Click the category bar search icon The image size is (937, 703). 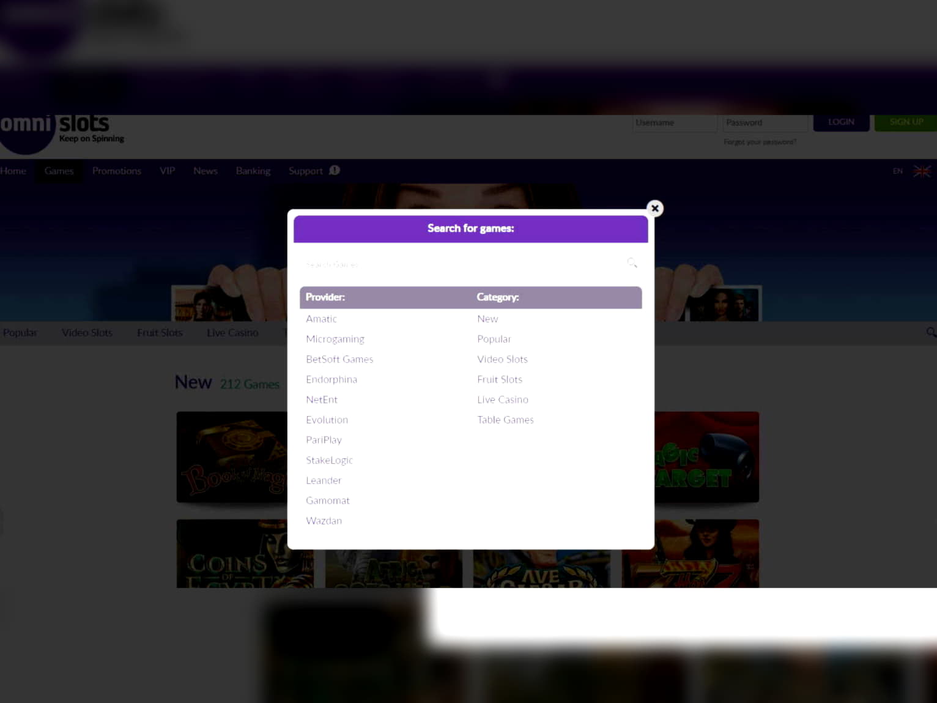[x=931, y=332]
